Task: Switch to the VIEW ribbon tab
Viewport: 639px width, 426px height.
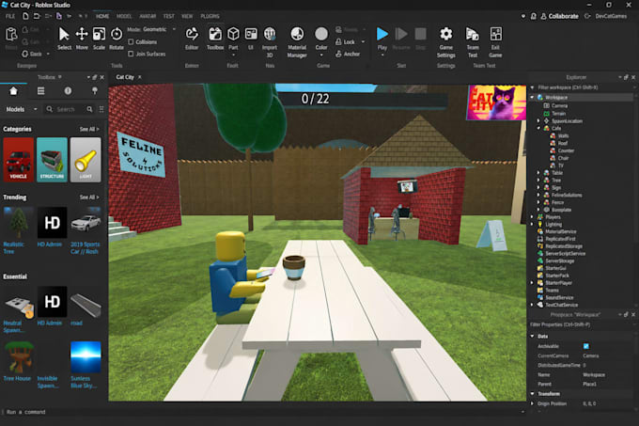Action: tap(187, 16)
